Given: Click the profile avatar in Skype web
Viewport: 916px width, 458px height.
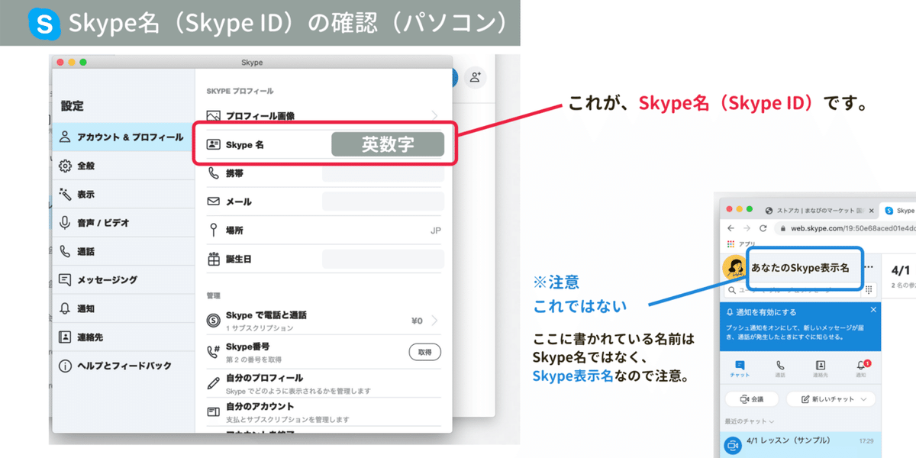Looking at the screenshot, I should (x=735, y=267).
